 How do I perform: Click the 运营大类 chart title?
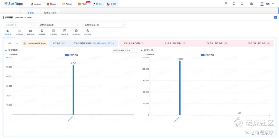(x=149, y=50)
